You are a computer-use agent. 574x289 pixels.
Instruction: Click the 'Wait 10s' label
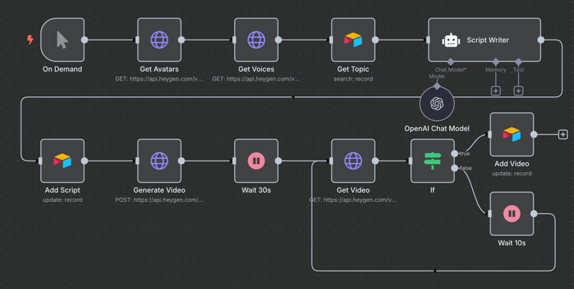[512, 243]
